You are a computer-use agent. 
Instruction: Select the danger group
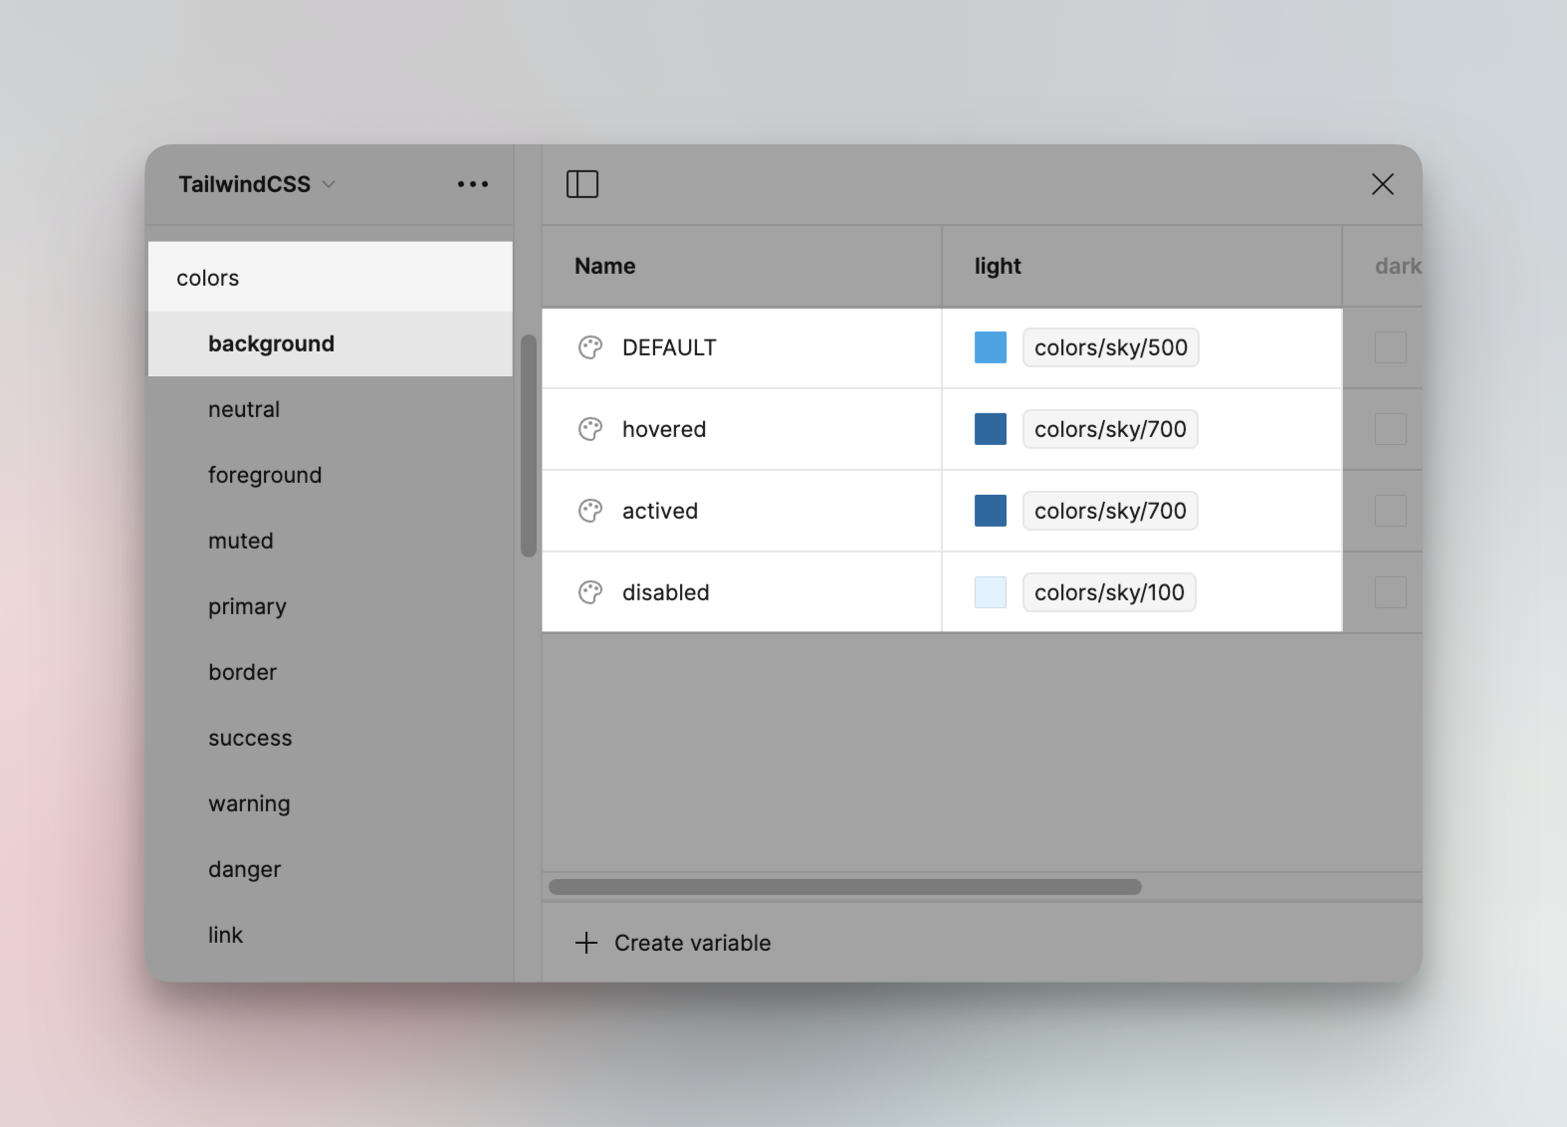[331, 869]
